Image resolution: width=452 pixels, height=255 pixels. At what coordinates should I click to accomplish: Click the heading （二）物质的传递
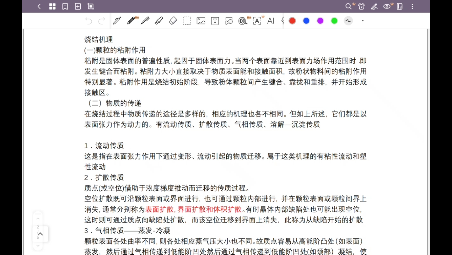coord(113,103)
